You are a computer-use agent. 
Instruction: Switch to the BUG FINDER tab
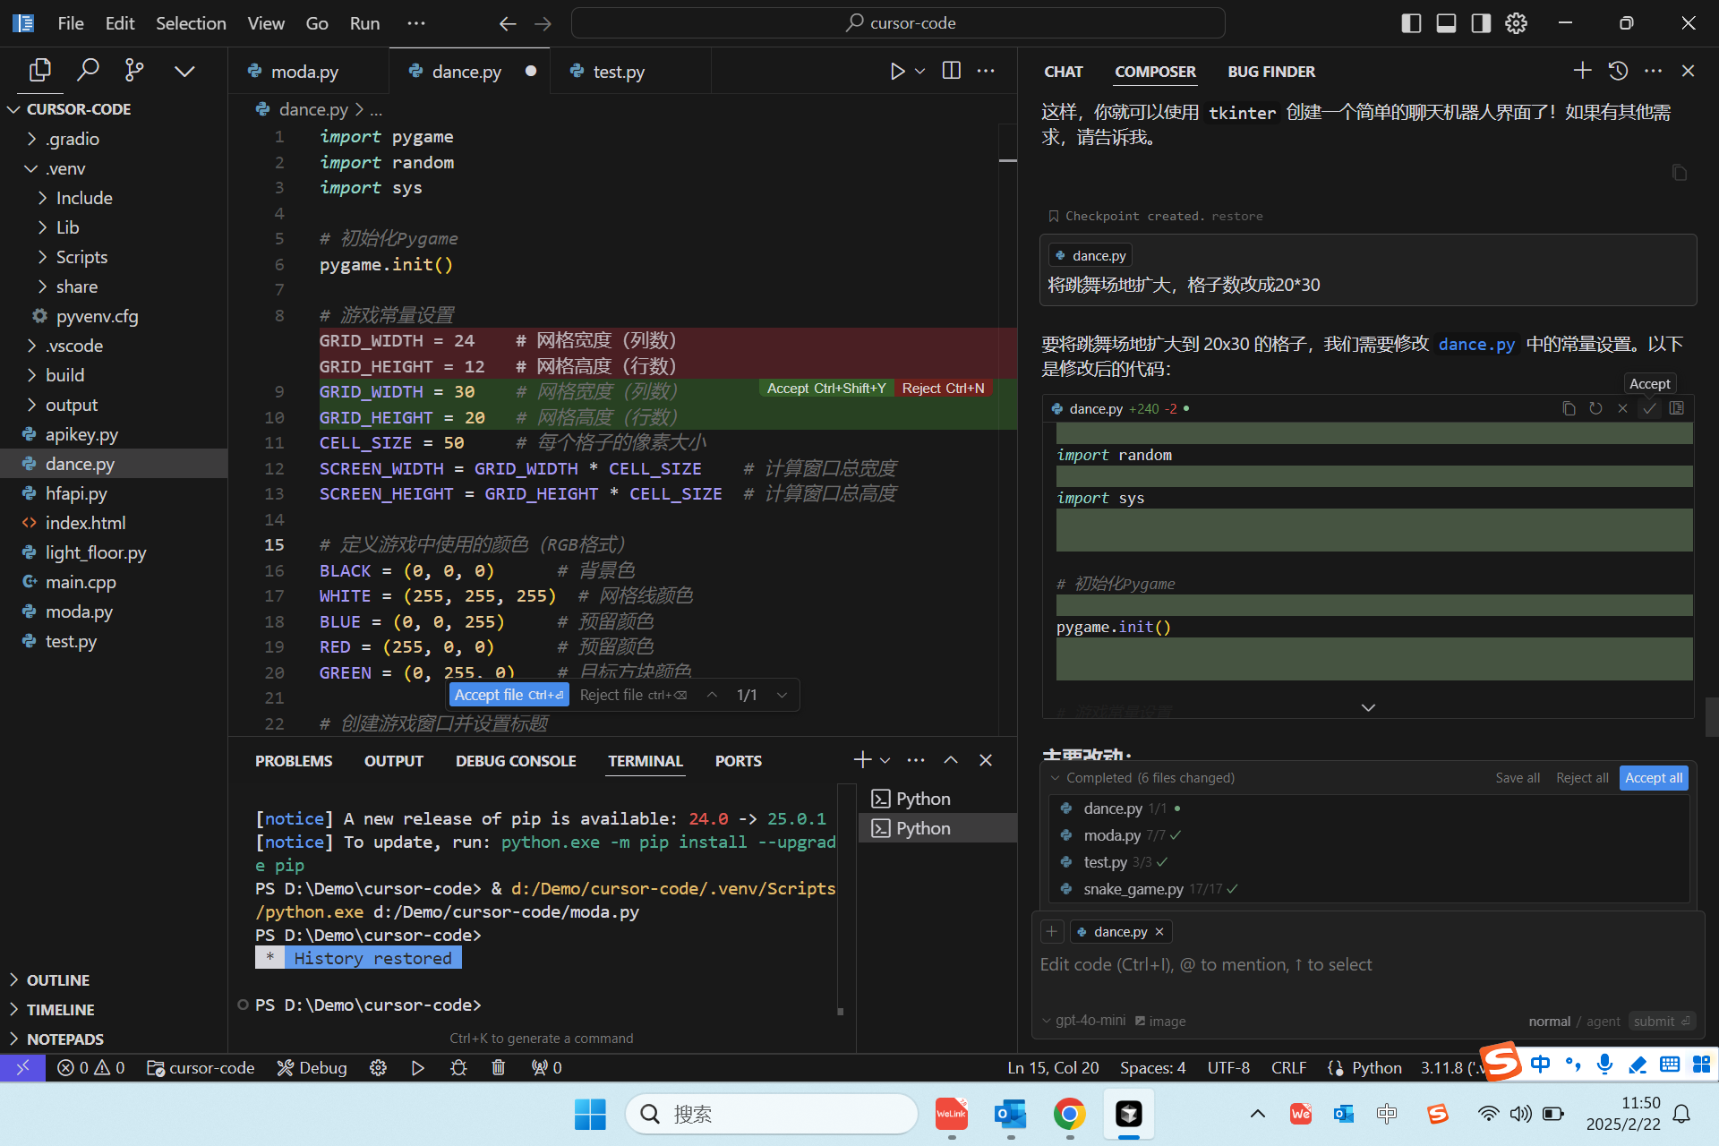click(x=1270, y=72)
